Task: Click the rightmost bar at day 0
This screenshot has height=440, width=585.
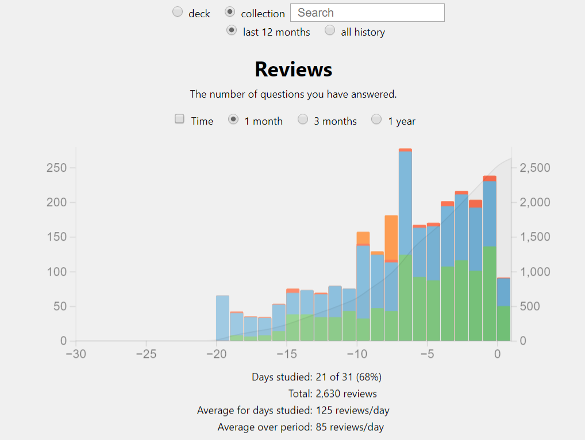Action: coord(503,309)
